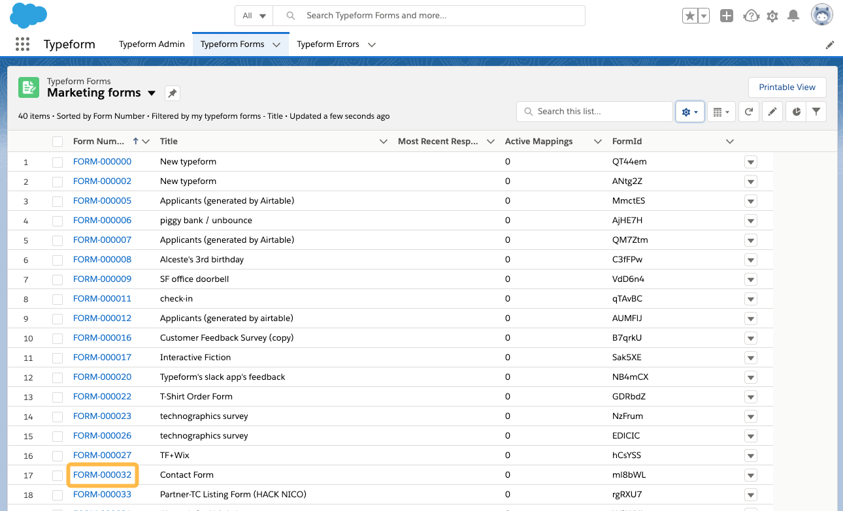Image resolution: width=843 pixels, height=511 pixels.
Task: Open the Favorites list dropdown arrow
Action: pos(704,16)
